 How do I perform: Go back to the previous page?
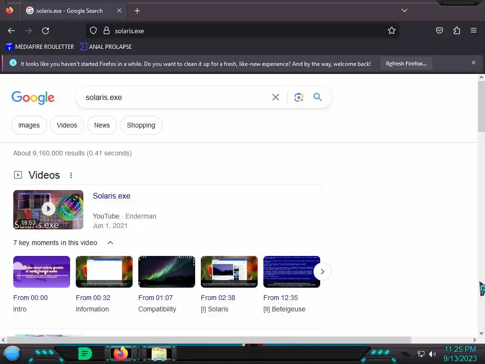11,31
